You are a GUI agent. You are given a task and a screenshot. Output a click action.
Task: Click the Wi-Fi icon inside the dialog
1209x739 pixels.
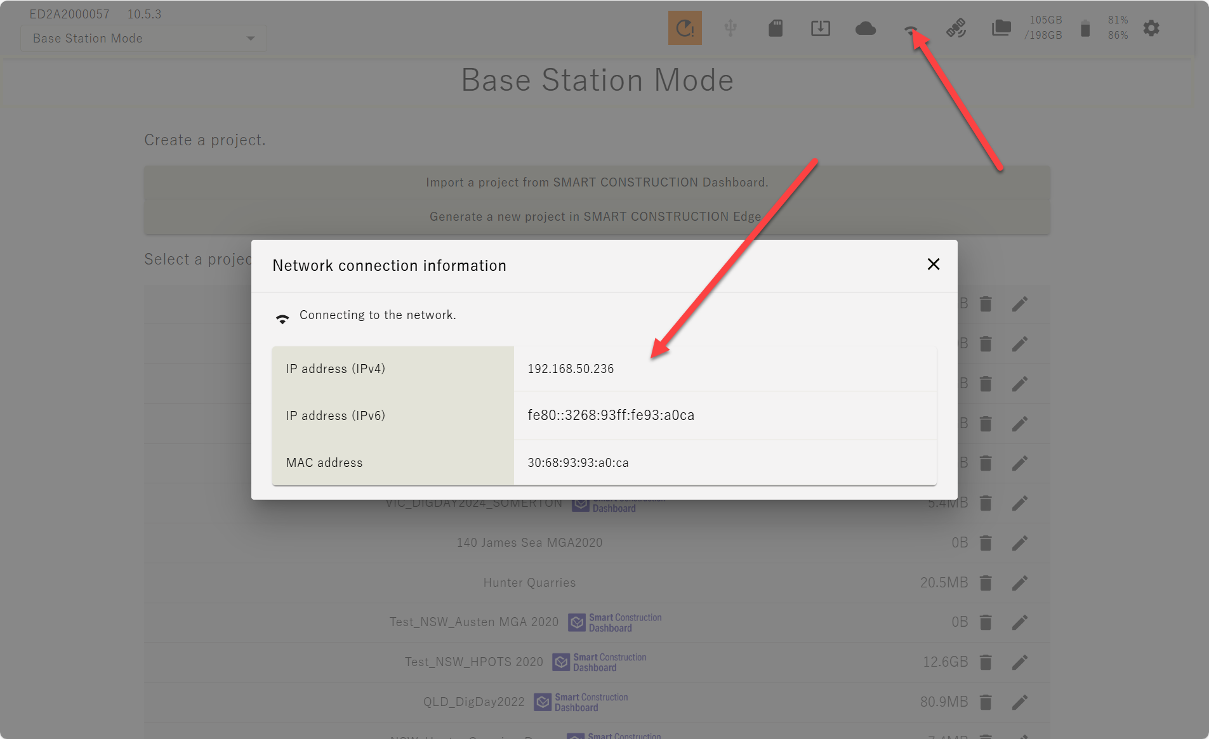click(282, 318)
